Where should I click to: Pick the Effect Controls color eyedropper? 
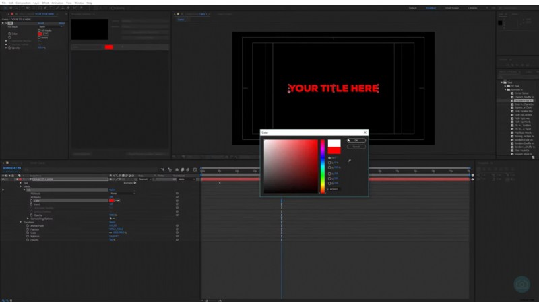click(x=46, y=34)
